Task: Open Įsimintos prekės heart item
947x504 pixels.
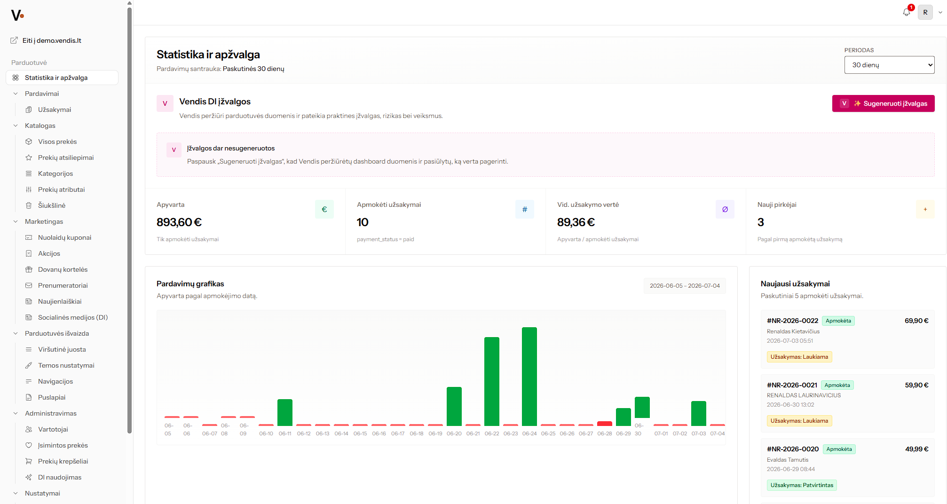Action: [x=62, y=445]
